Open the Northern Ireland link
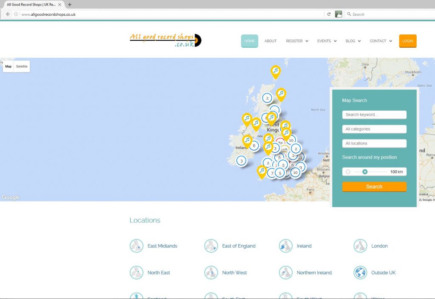Screen dimensions: 435x299 pos(314,273)
